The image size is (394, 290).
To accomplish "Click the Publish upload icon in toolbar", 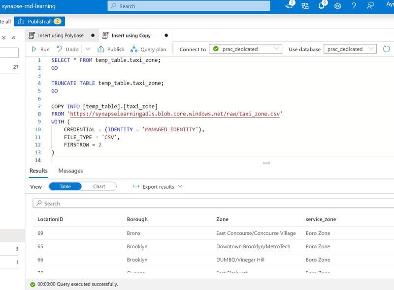I will pos(101,49).
